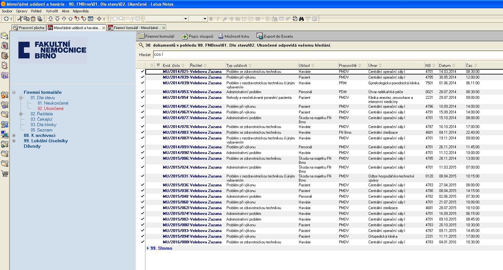Toggle checkmark on row MU/2014/021
This screenshot has width=503, height=270.
point(143,71)
